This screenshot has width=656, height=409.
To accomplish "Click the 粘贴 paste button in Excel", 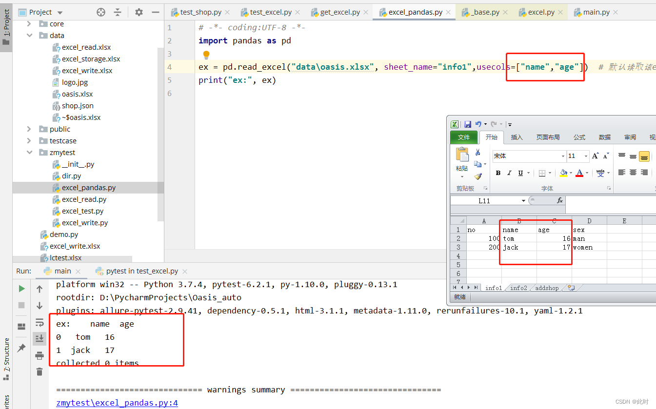I will tap(462, 163).
